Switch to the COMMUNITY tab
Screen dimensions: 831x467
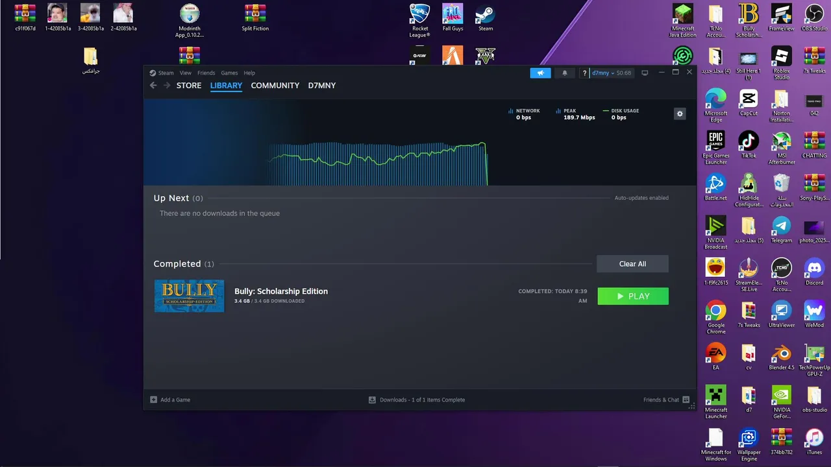point(275,86)
